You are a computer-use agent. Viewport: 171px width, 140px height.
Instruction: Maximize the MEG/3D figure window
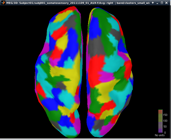tap(162, 3)
